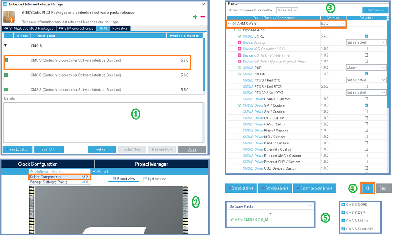Collapse the Software Packs panel chevron
Viewport: 393px width, 237px height.
(x=310, y=206)
